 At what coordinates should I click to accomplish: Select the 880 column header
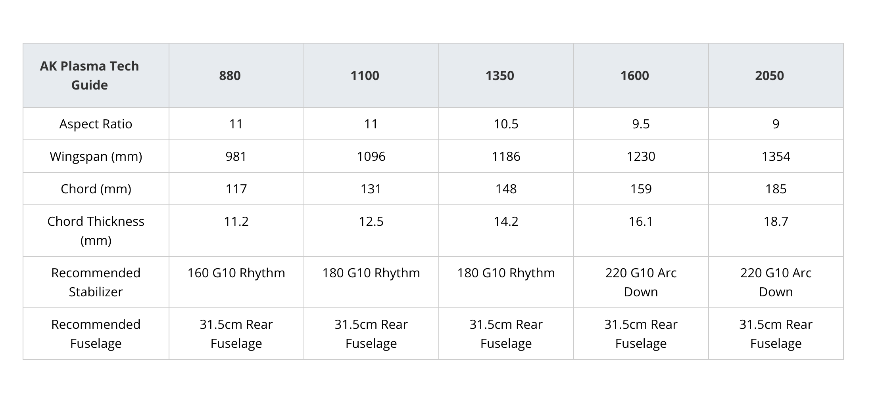click(x=230, y=75)
